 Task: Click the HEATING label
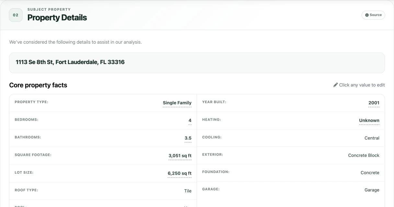click(x=212, y=120)
